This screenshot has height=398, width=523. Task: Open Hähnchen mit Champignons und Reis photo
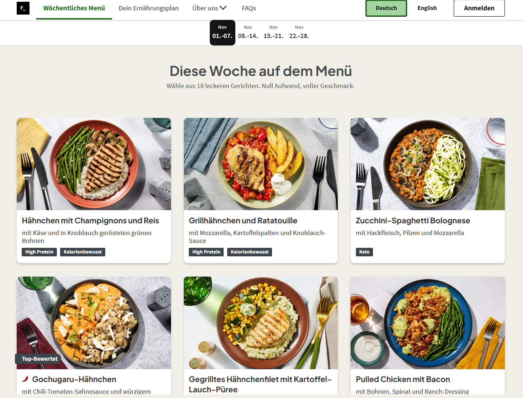pyautogui.click(x=94, y=164)
